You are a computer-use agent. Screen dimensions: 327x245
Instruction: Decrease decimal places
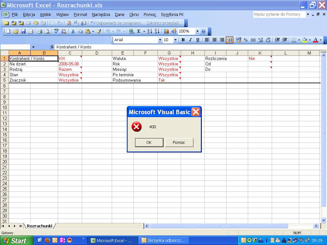click(268, 40)
